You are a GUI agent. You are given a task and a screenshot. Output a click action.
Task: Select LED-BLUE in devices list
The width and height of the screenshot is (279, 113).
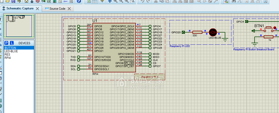point(11,51)
